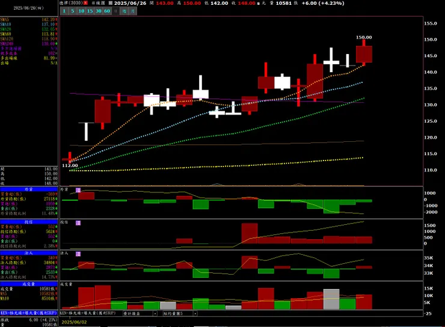Click the +6.00 (+4.23%) change in header

click(x=323, y=3)
